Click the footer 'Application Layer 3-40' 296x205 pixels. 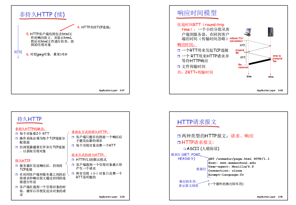point(270,197)
